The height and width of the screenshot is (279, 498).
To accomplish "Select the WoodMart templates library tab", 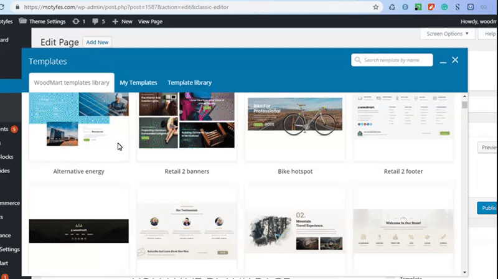I will 72,83.
